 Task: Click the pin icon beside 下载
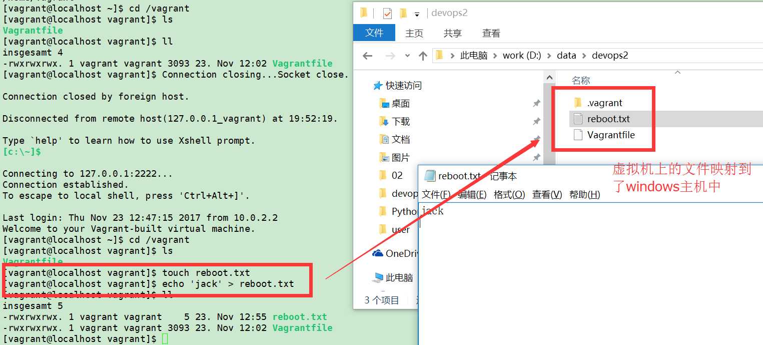tap(536, 122)
